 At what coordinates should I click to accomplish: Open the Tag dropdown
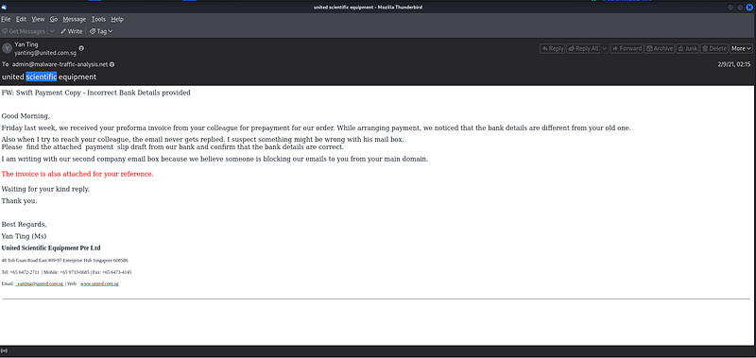click(101, 31)
